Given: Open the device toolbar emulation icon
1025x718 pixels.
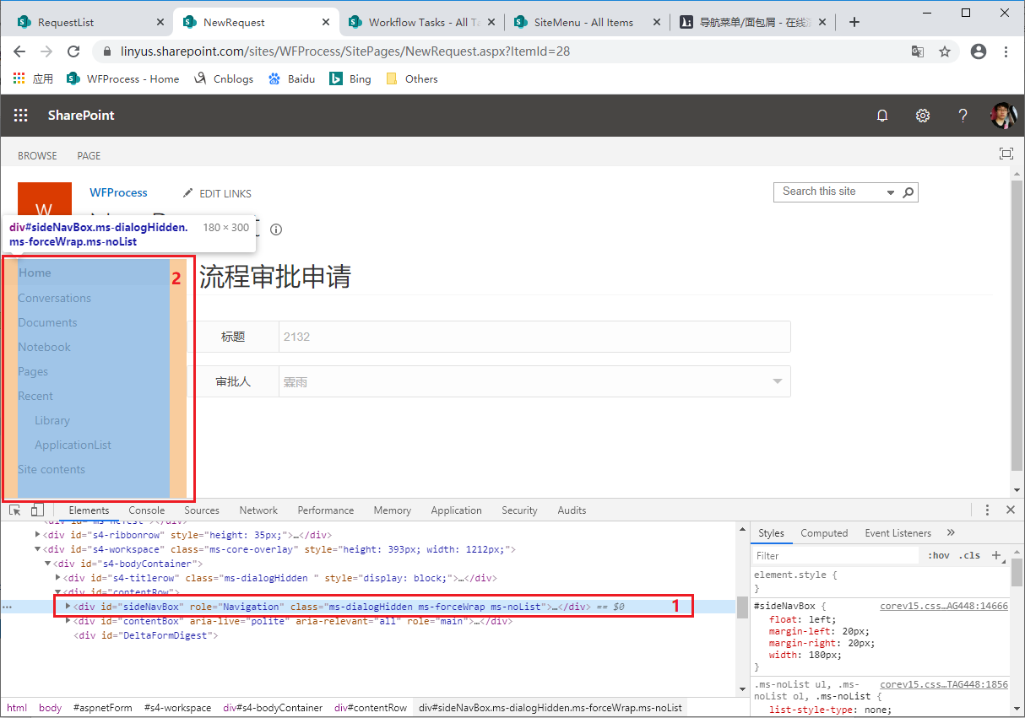Looking at the screenshot, I should [36, 510].
